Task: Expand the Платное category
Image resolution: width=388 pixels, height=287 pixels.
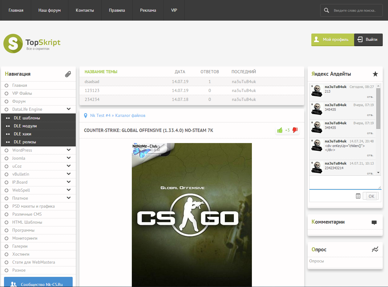Action: pos(69,198)
